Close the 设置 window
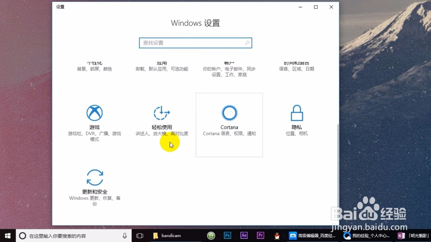 tap(331, 7)
